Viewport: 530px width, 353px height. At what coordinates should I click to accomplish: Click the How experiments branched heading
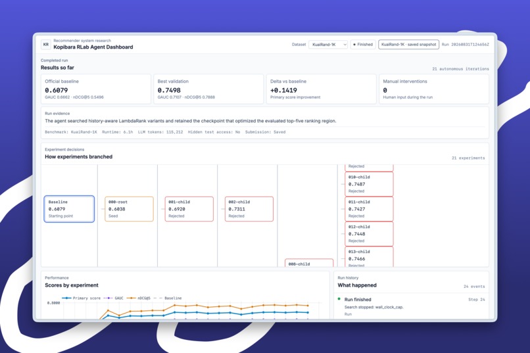78,156
